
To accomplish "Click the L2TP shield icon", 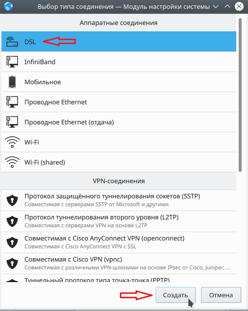I will point(12,221).
